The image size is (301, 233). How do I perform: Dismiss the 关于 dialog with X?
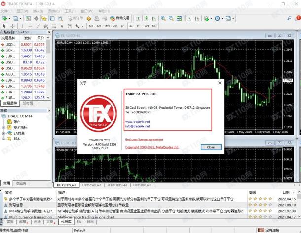pyautogui.click(x=220, y=83)
